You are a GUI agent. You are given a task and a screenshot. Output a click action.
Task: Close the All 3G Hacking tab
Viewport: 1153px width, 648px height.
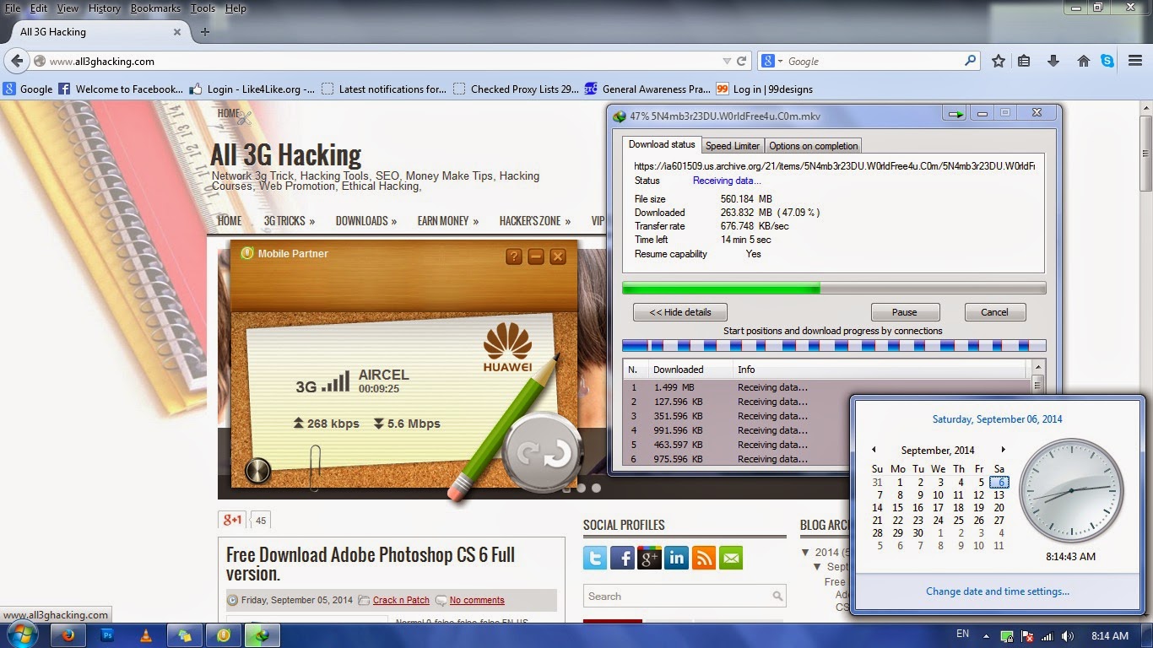(177, 32)
